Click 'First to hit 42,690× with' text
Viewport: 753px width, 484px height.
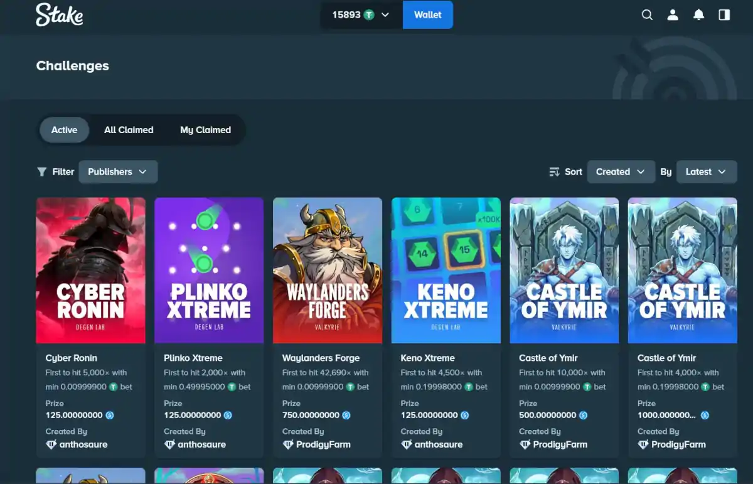coord(326,373)
